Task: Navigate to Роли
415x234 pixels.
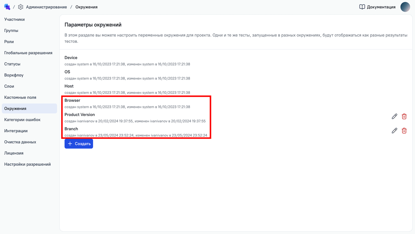Action: (9, 42)
